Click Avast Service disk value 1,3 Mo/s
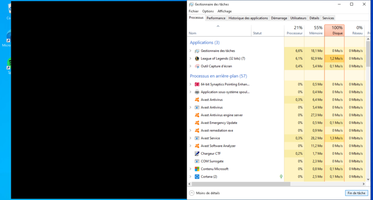 click(335, 138)
